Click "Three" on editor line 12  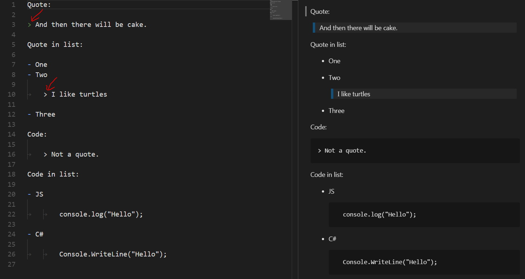(x=45, y=114)
